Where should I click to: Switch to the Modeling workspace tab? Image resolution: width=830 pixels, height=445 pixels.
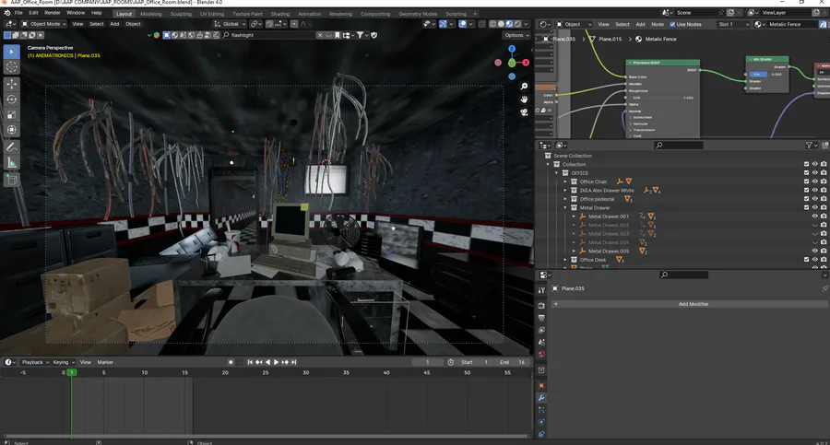(151, 14)
